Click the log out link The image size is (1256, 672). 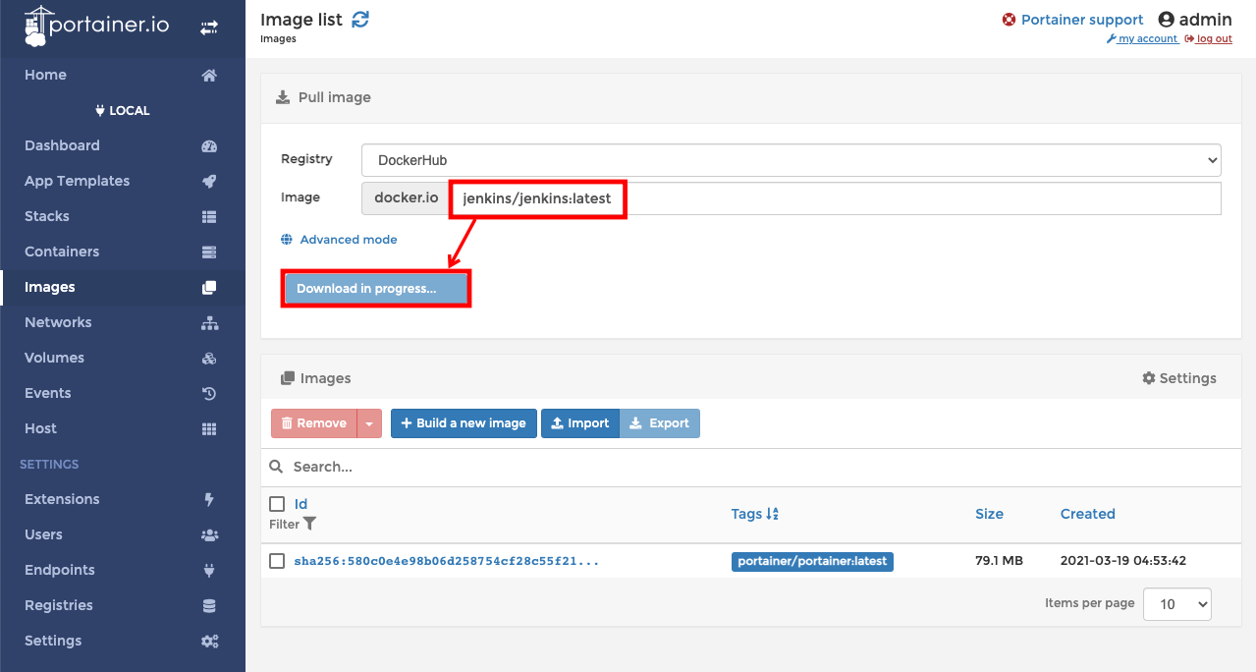[1209, 39]
